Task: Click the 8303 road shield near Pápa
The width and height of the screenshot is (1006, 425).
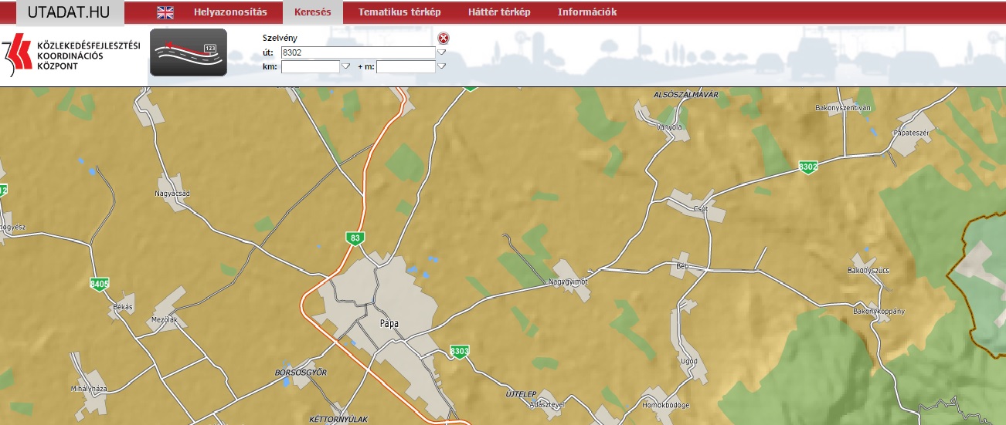Action: pos(459,352)
